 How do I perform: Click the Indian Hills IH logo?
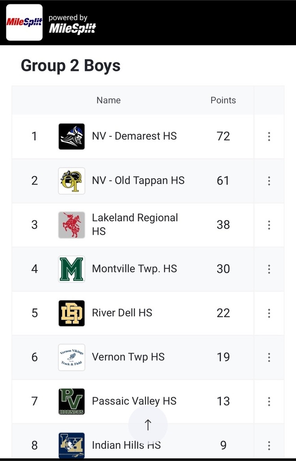[x=71, y=445]
